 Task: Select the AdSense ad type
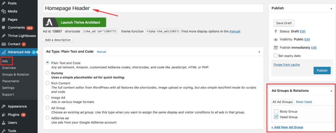48,118
